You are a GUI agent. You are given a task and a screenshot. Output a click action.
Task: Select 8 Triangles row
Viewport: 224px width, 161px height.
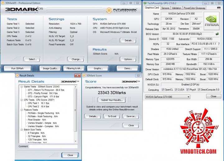click(36, 133)
